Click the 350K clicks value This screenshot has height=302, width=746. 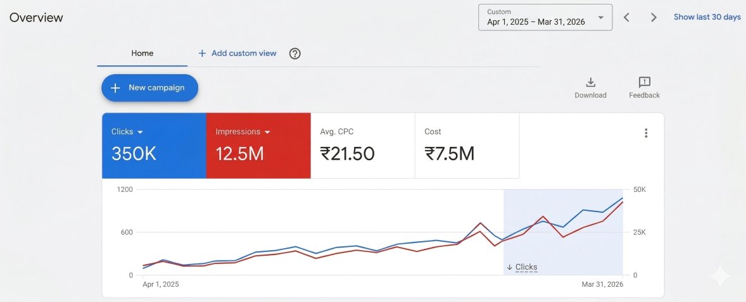click(x=134, y=154)
